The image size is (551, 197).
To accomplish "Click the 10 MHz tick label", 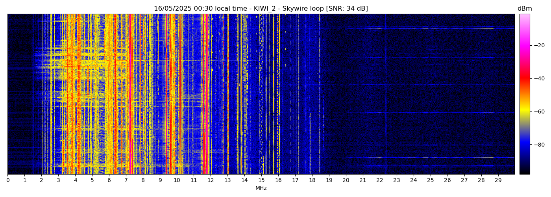I will (x=177, y=180).
